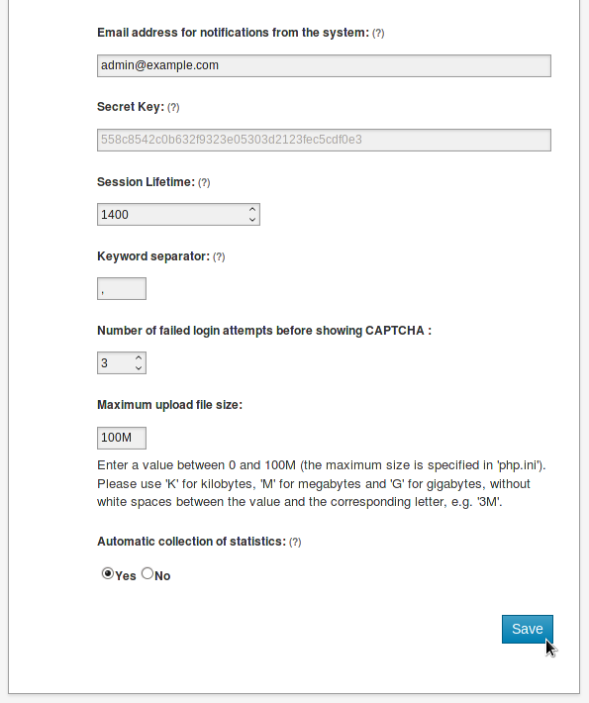The image size is (589, 703).
Task: Select Yes for automatic statistics collection
Action: click(108, 573)
